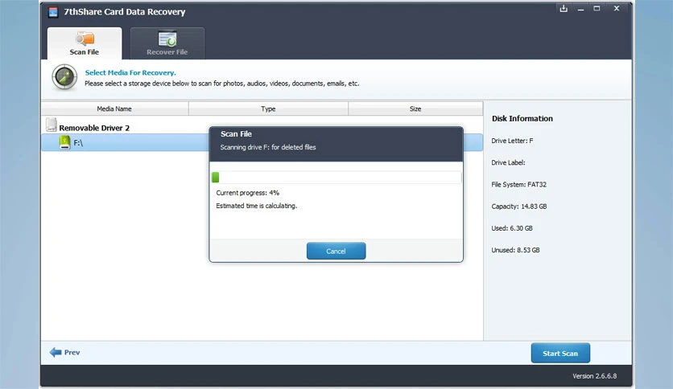Screen dimensions: 673x389
Task: Click the 7thShare Card Data Recovery title
Action: pos(125,11)
